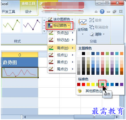Click the 趋势图 header cell

(20, 62)
